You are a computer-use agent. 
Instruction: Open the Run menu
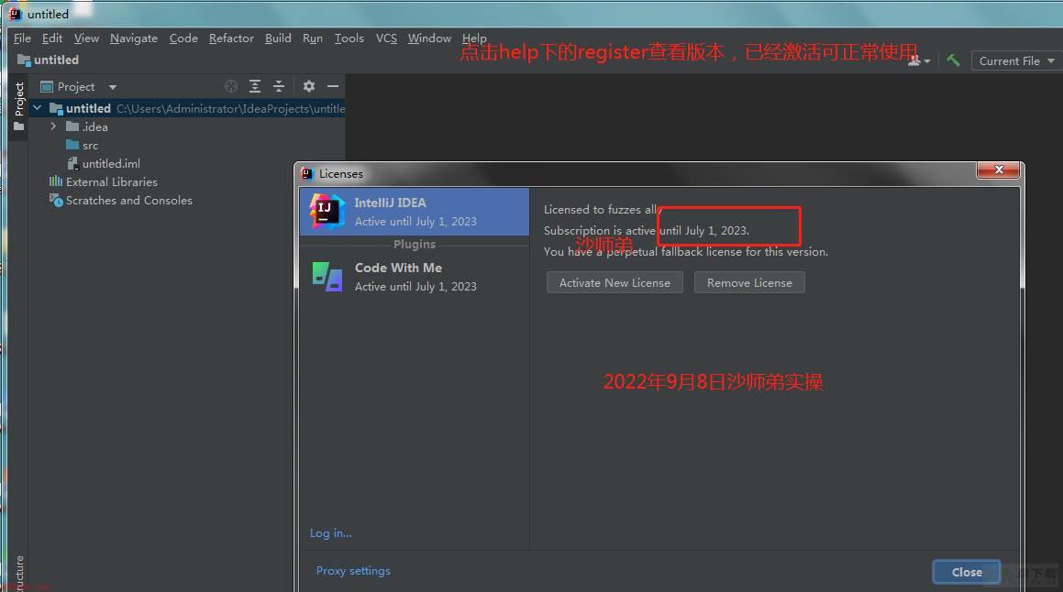[313, 38]
